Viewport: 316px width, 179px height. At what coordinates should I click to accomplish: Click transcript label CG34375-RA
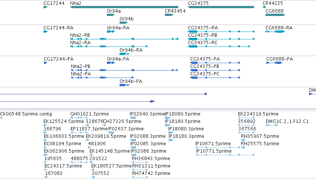(x=203, y=28)
